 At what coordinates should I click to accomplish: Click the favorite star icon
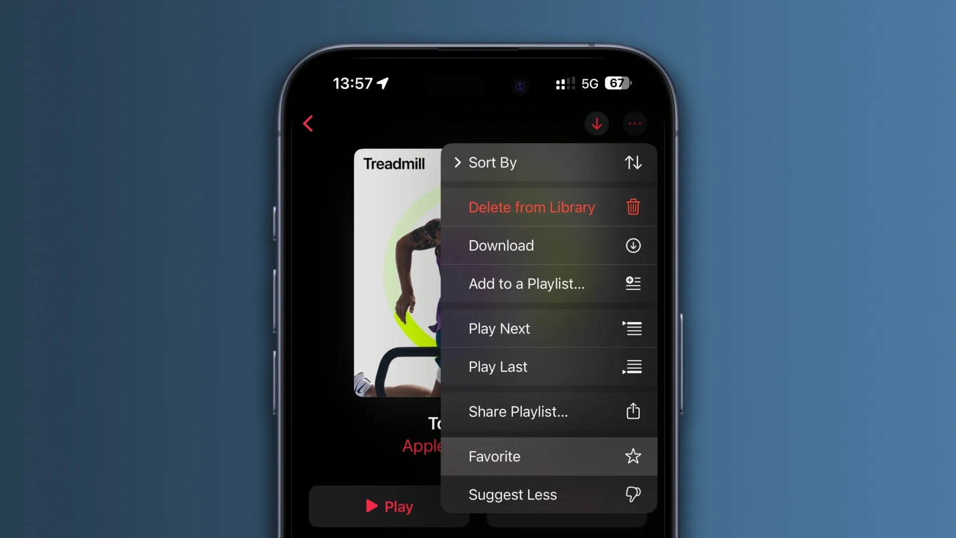coord(633,456)
